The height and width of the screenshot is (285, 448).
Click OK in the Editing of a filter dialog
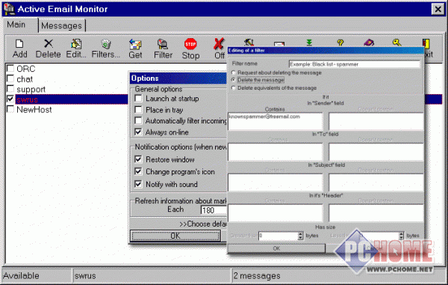pos(276,248)
